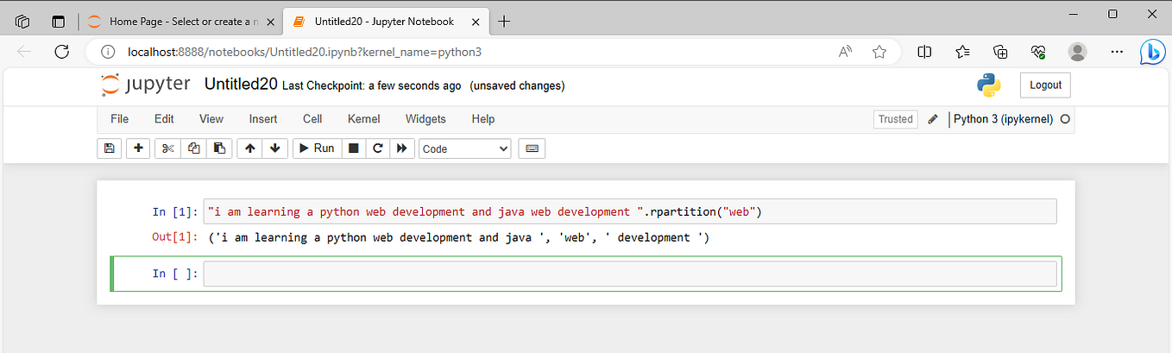The height and width of the screenshot is (353, 1172).
Task: Open the command palette keyboard icon
Action: pos(532,148)
